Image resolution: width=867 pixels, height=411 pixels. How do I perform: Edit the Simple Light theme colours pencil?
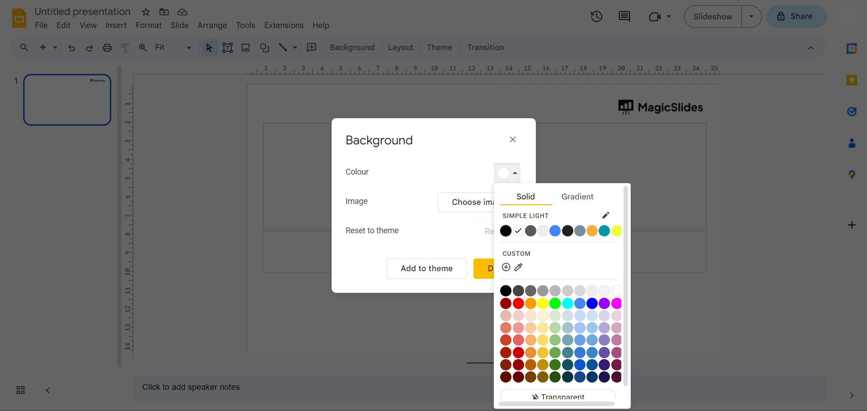pyautogui.click(x=606, y=215)
